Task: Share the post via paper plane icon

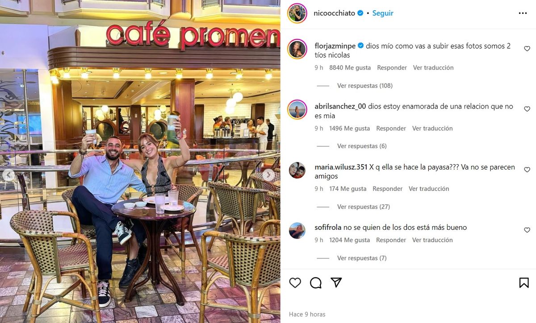Action: tap(336, 282)
